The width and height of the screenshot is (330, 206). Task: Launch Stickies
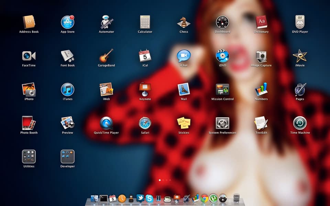(184, 123)
